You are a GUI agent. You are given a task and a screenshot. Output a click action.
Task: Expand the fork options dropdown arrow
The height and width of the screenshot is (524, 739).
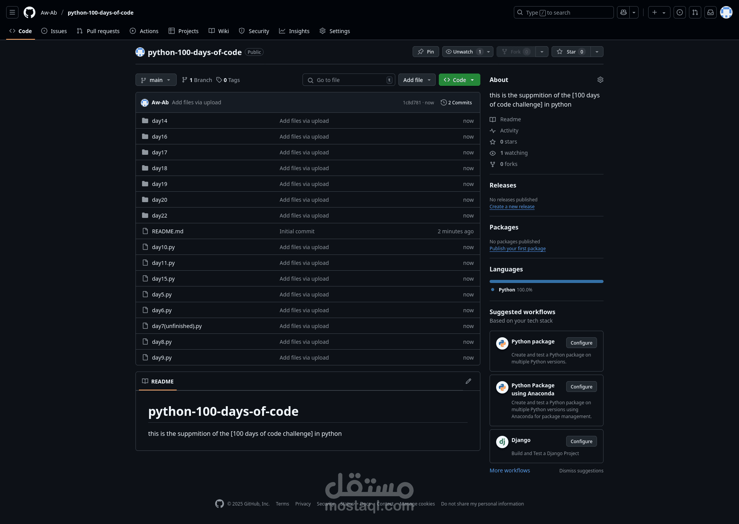(x=542, y=52)
